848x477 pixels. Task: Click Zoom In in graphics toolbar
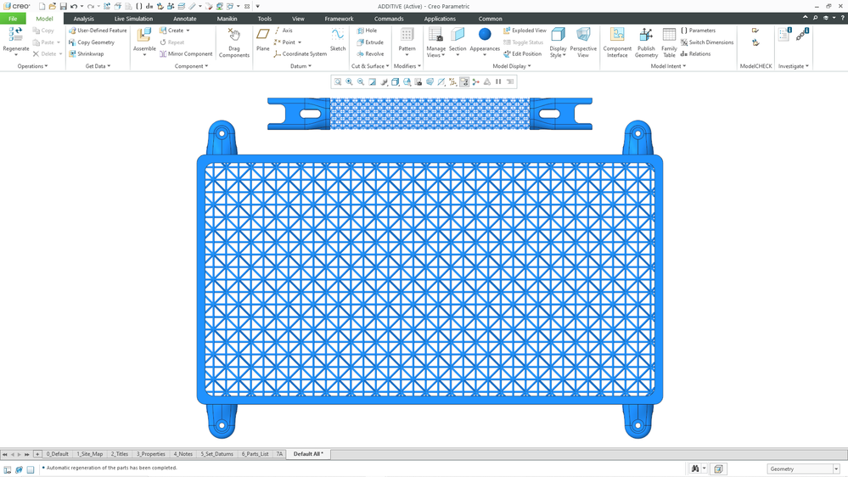pos(350,81)
